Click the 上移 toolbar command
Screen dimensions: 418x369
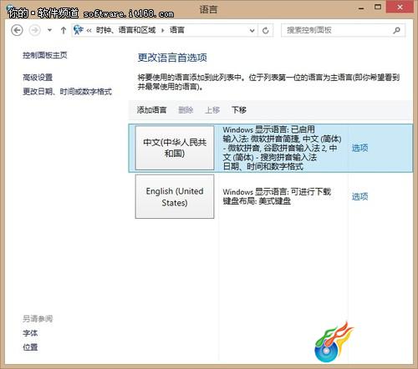coord(212,110)
